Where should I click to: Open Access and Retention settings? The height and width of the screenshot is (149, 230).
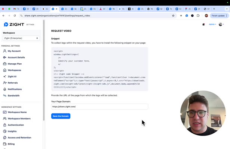coord(17,137)
